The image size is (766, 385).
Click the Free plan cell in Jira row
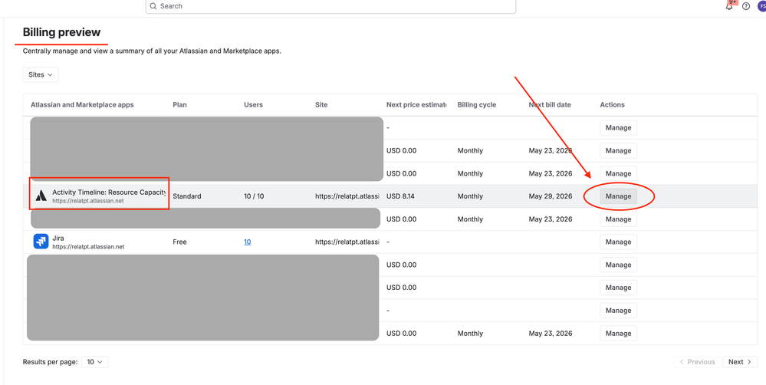click(x=179, y=242)
